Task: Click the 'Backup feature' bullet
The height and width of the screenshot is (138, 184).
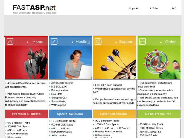Action: [60, 90]
